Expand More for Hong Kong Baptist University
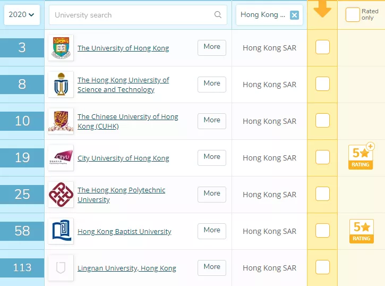This screenshot has height=286, width=385. (211, 231)
